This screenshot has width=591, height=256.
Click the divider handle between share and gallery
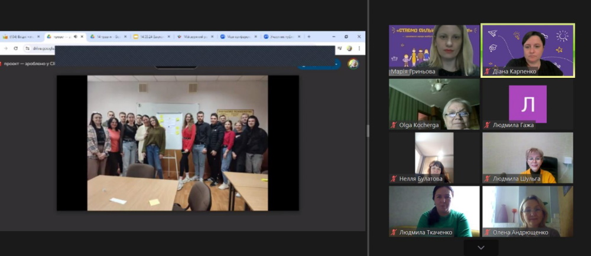click(x=368, y=131)
